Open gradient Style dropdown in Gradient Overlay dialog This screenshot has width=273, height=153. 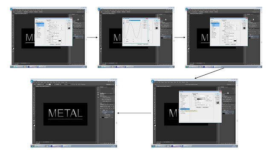coord(201,101)
